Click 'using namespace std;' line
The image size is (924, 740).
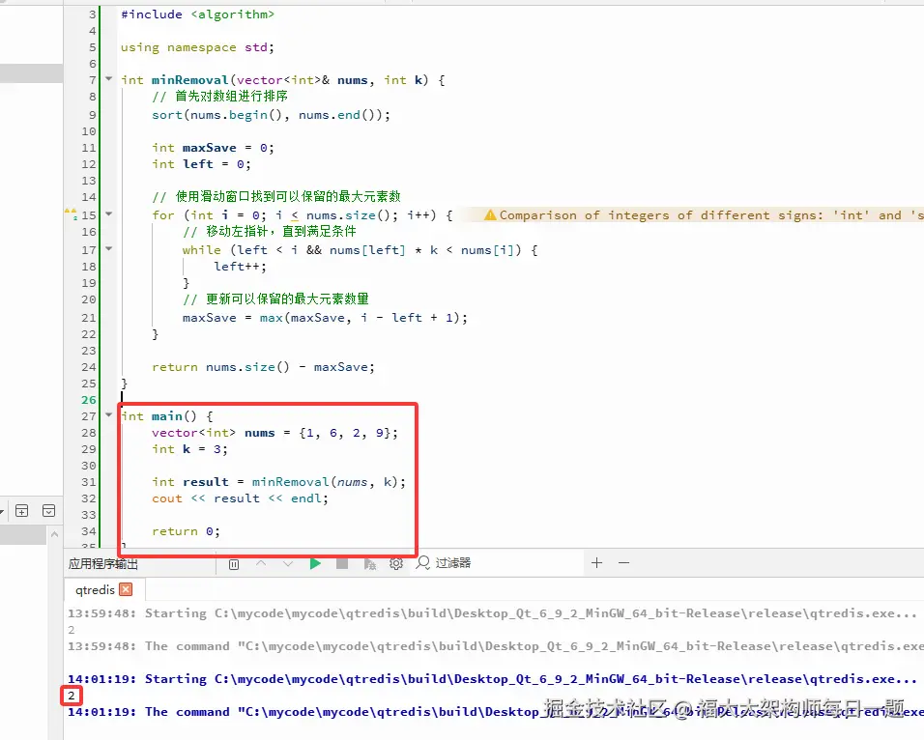197,47
